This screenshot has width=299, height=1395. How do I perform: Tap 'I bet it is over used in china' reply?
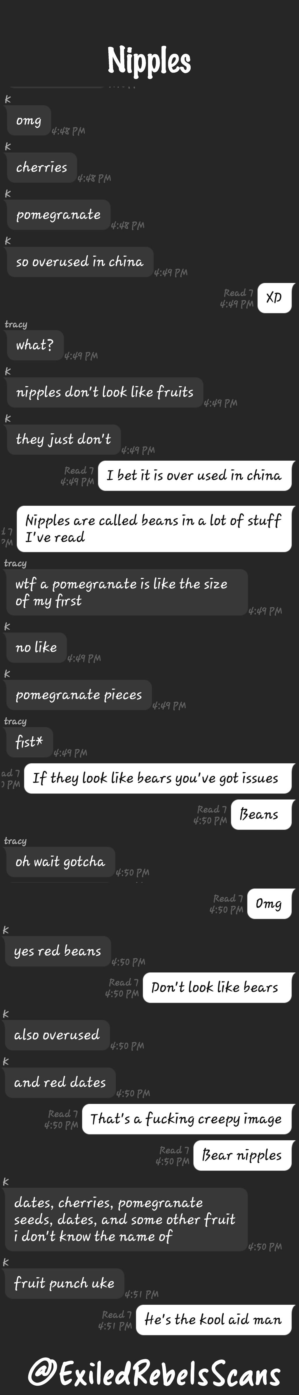[195, 476]
